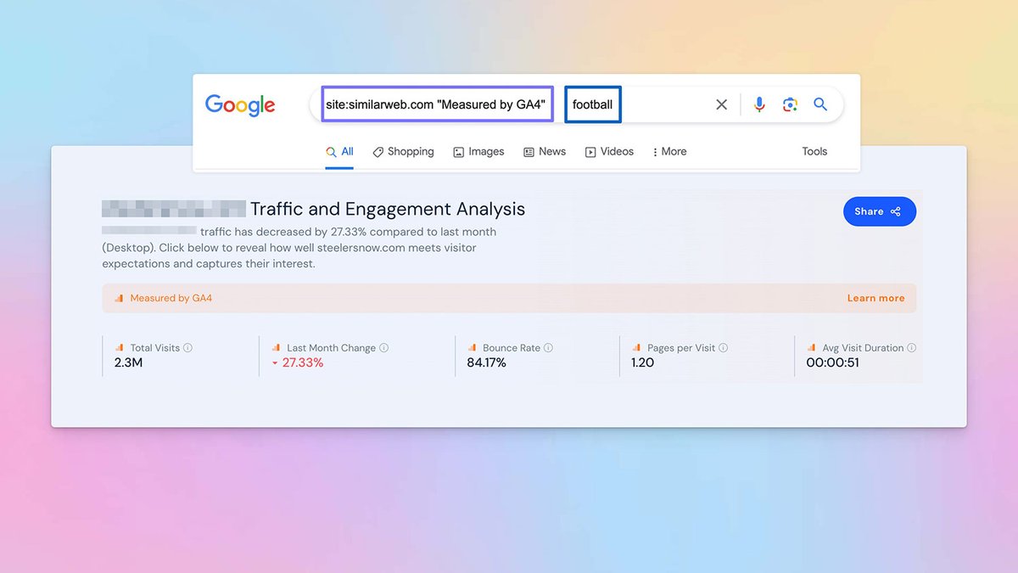Screen dimensions: 1018x573
Task: Open the search Tools options
Action: click(814, 151)
